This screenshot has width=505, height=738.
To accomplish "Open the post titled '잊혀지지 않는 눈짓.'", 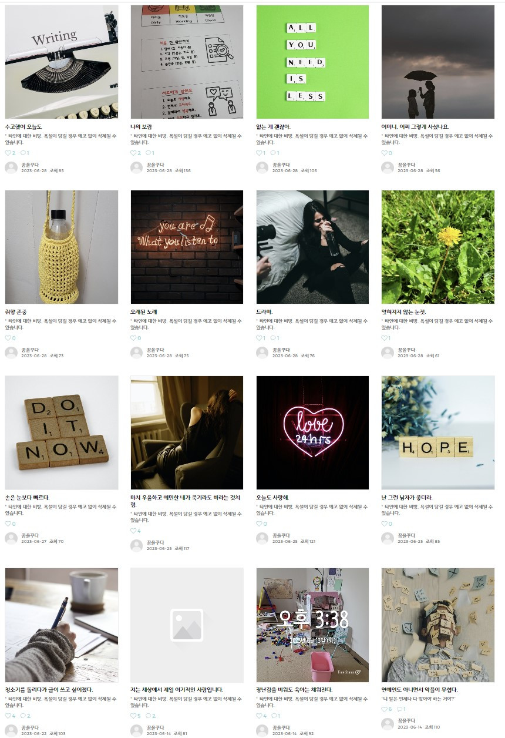I will coord(404,312).
